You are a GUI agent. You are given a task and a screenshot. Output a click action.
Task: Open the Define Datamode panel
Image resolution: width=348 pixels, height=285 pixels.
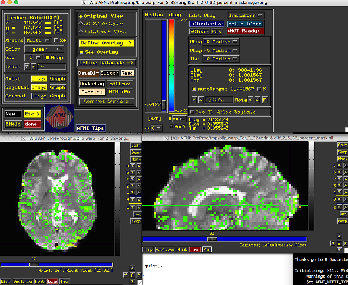(106, 63)
